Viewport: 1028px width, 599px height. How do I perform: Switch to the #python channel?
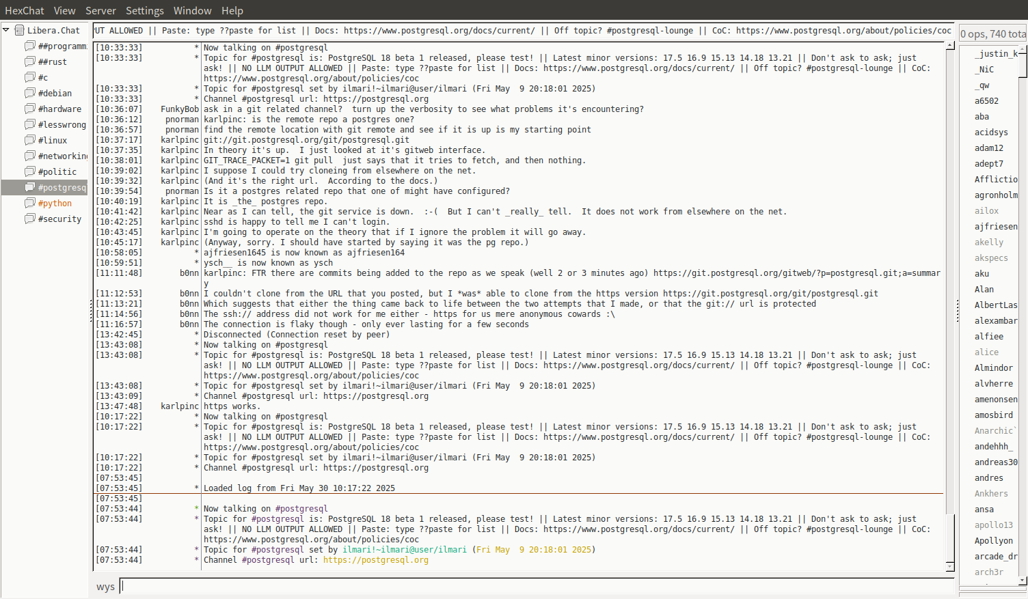pos(55,203)
